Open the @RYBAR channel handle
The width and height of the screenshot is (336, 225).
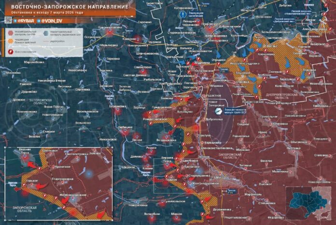[x=27, y=21]
